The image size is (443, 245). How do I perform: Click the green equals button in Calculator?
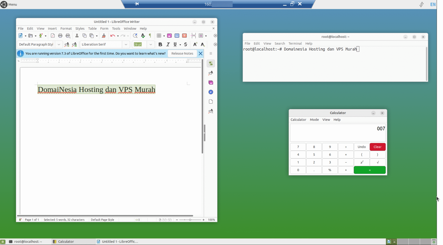[x=370, y=170]
